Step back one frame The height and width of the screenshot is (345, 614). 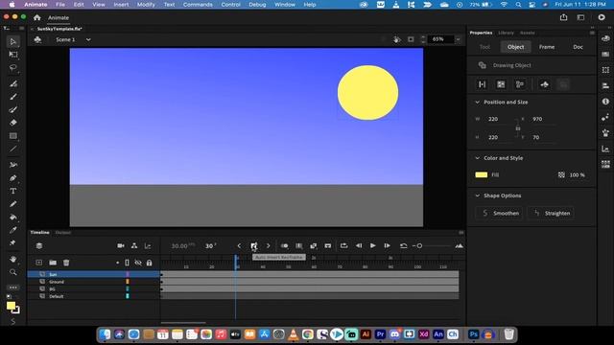click(x=358, y=245)
